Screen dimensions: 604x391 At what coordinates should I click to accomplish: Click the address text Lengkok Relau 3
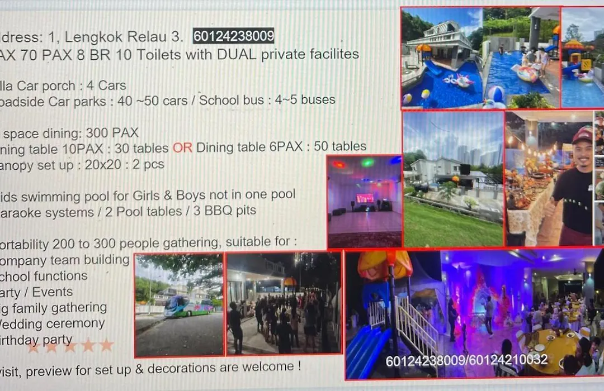pyautogui.click(x=124, y=37)
